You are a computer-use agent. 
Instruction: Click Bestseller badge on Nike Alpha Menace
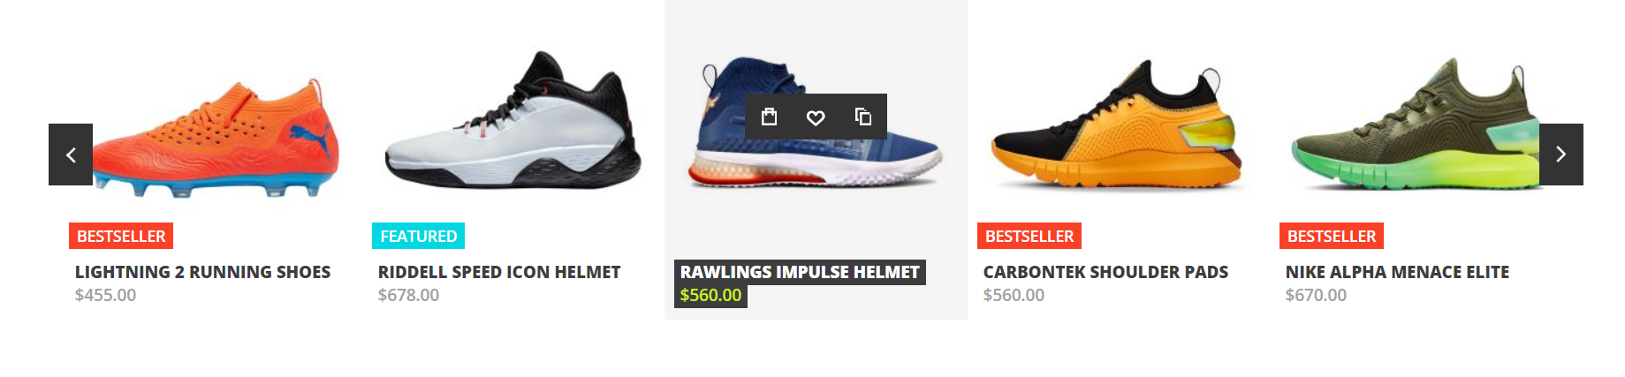coord(1332,236)
